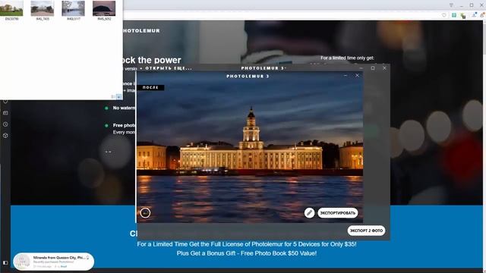Open the pencil edit icon beside export
486x273 pixels.
(x=309, y=213)
